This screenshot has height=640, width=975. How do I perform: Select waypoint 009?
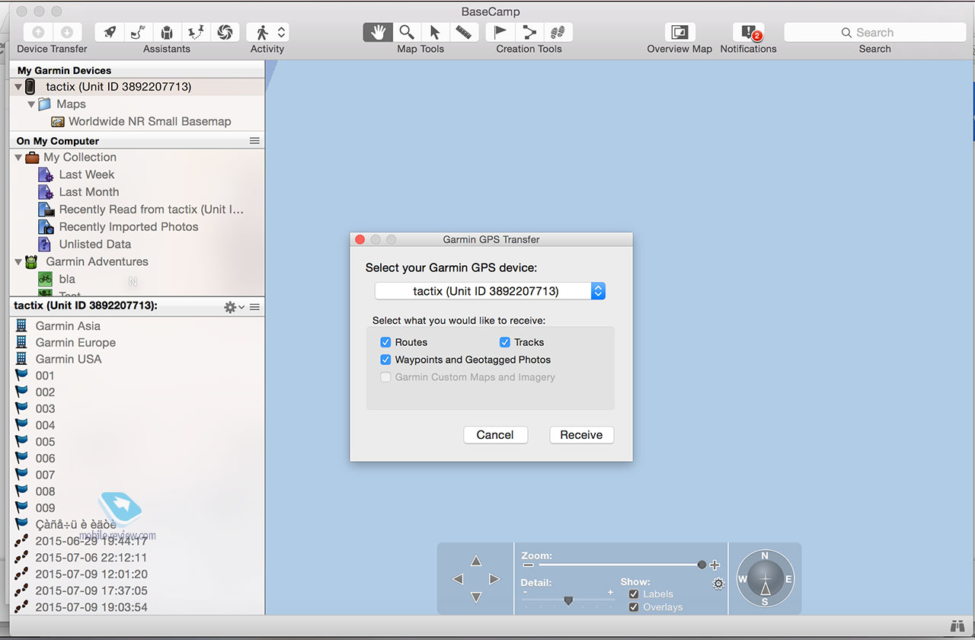click(45, 508)
